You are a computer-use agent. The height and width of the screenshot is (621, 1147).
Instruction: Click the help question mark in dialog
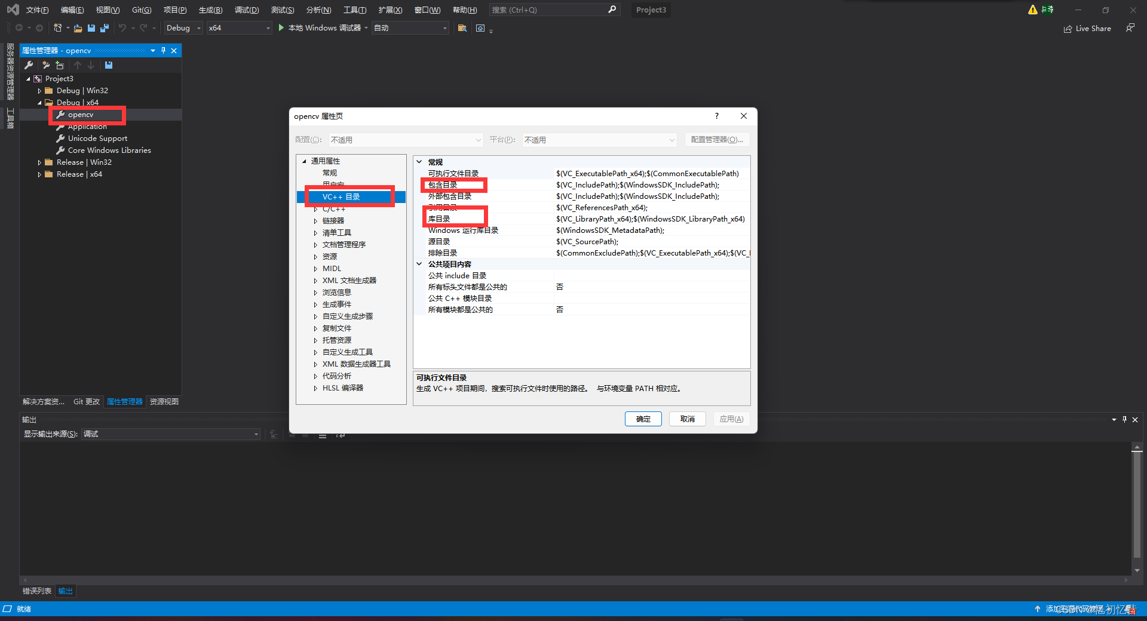click(717, 116)
